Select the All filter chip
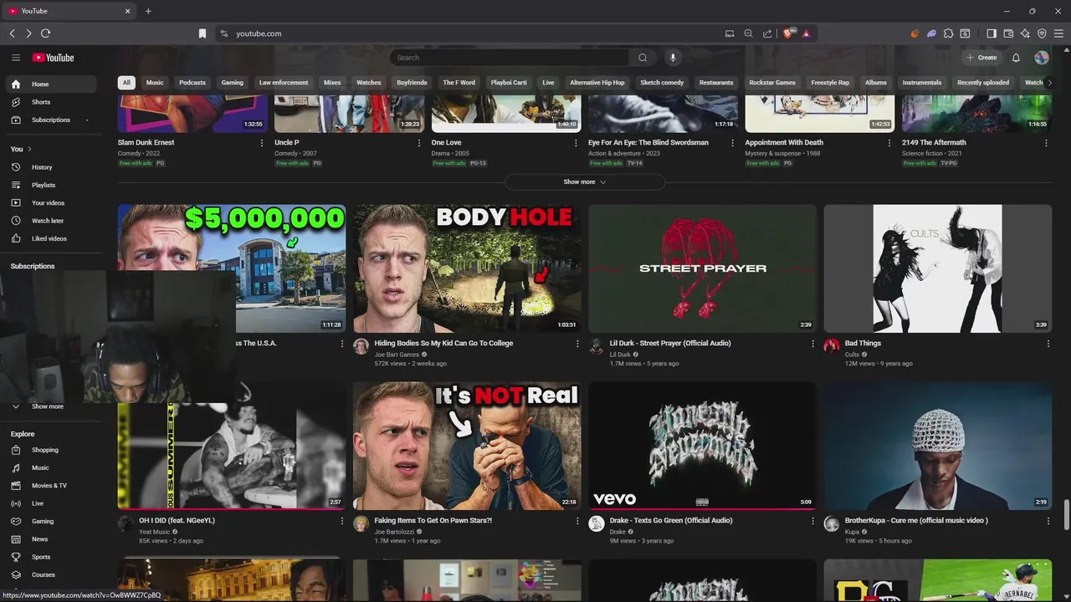Image resolution: width=1071 pixels, height=602 pixels. (x=126, y=83)
